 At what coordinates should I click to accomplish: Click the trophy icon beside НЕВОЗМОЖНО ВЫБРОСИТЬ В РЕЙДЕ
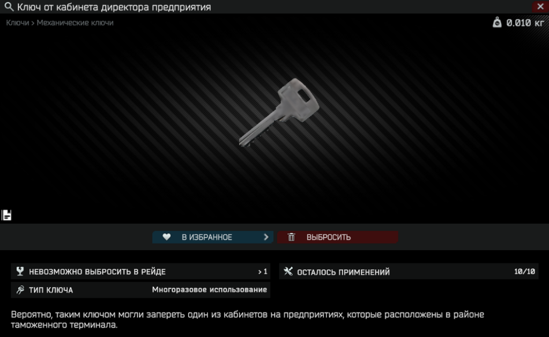tap(20, 271)
